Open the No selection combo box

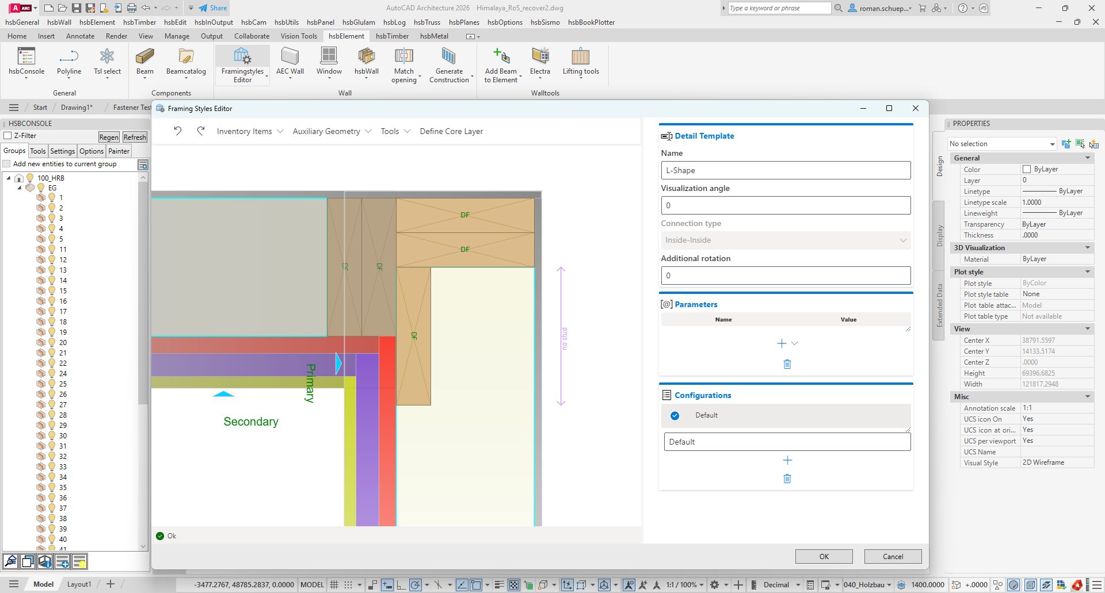tap(1001, 144)
